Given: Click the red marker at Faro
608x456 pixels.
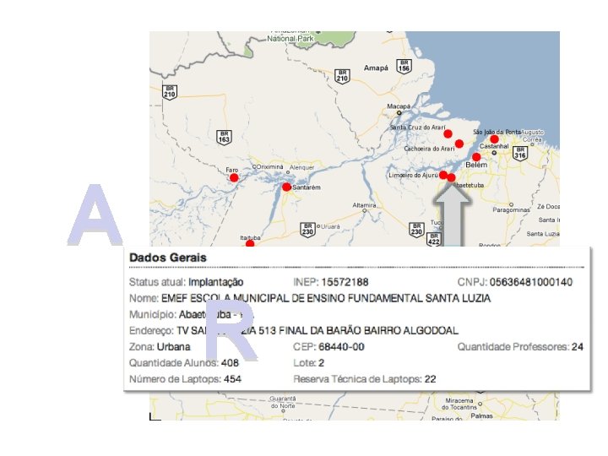Looking at the screenshot, I should point(234,177).
